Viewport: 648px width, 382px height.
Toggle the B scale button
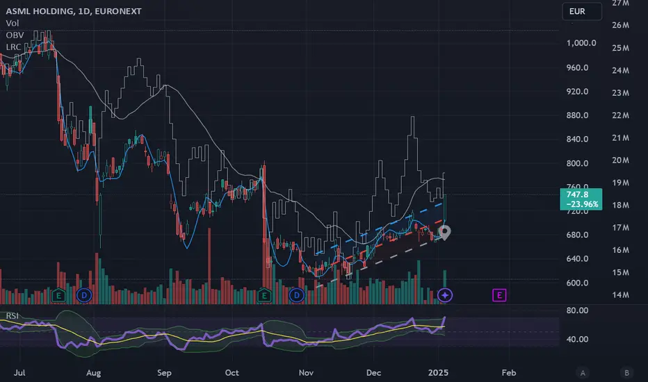(626, 373)
